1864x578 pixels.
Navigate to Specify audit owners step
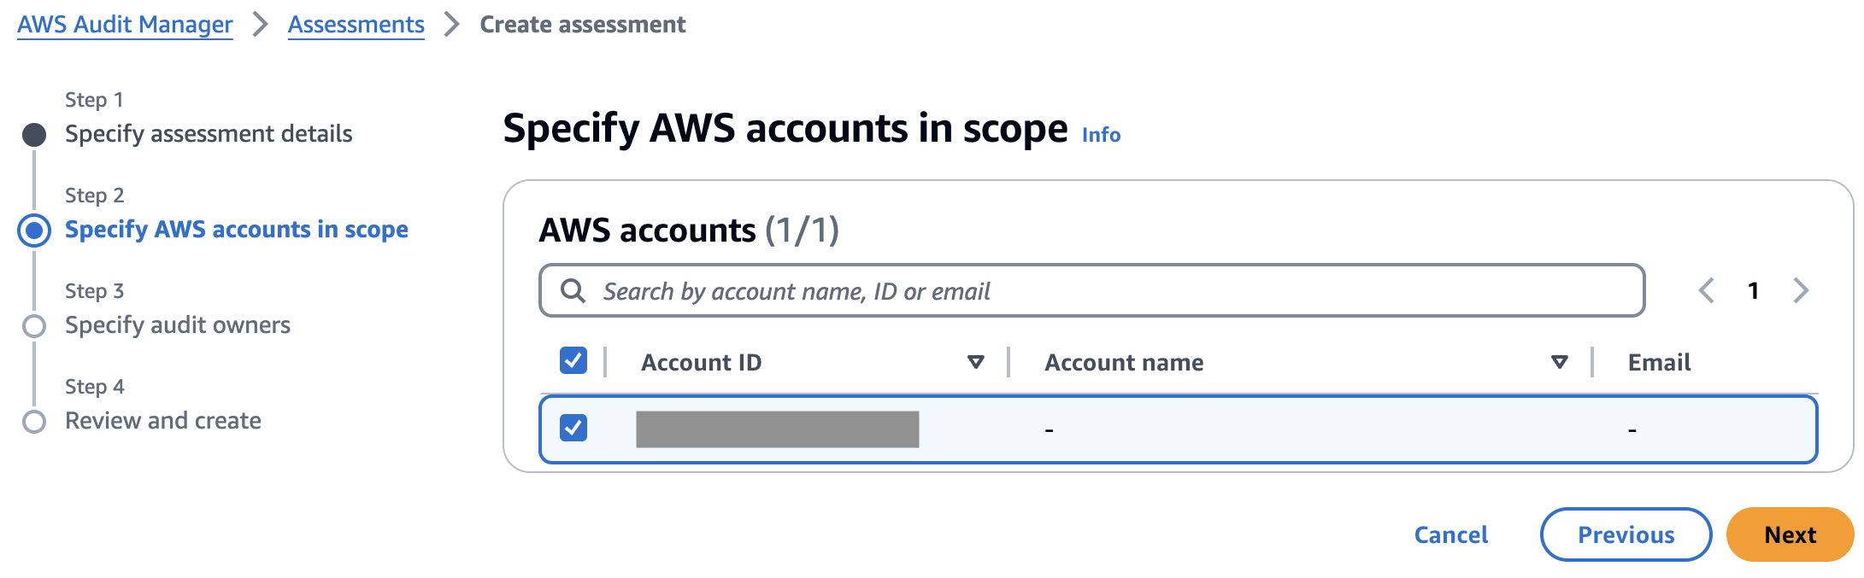(x=177, y=324)
